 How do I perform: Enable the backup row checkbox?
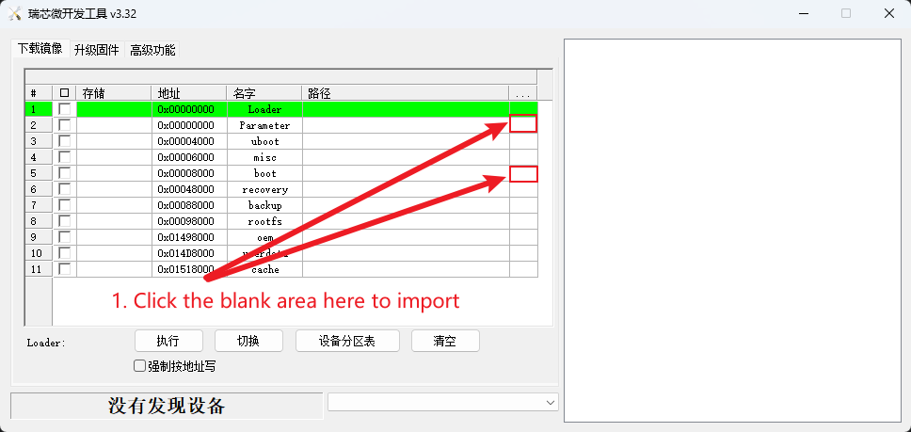pyautogui.click(x=65, y=205)
